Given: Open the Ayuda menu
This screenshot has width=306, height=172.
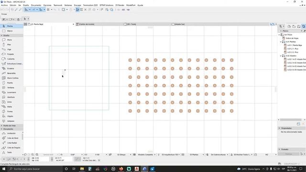Looking at the screenshot, I should click(140, 5).
